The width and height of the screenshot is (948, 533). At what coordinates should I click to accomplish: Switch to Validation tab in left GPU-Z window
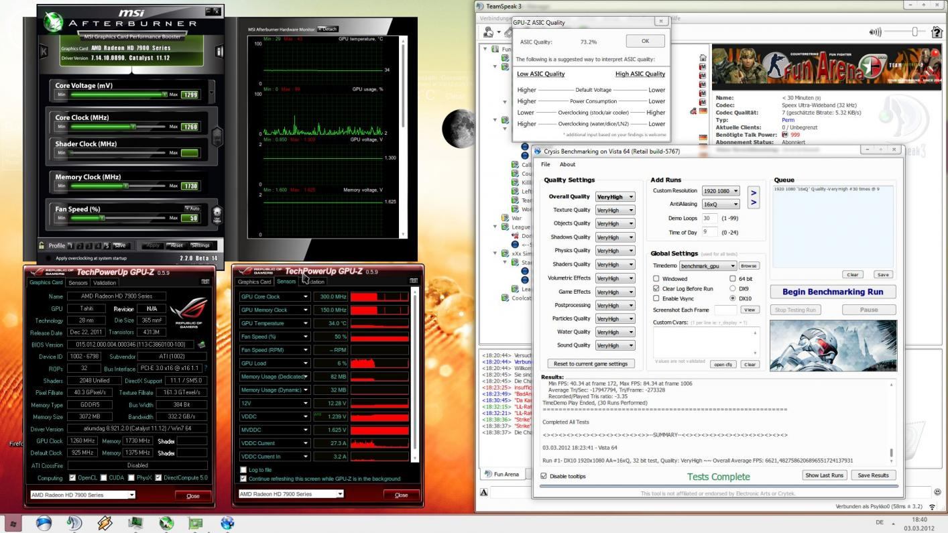105,282
